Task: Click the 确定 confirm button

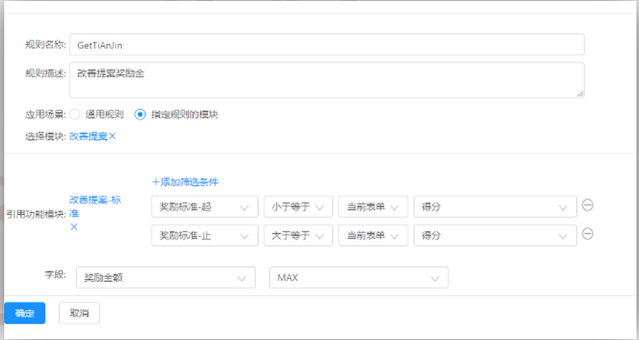Action: 25,313
